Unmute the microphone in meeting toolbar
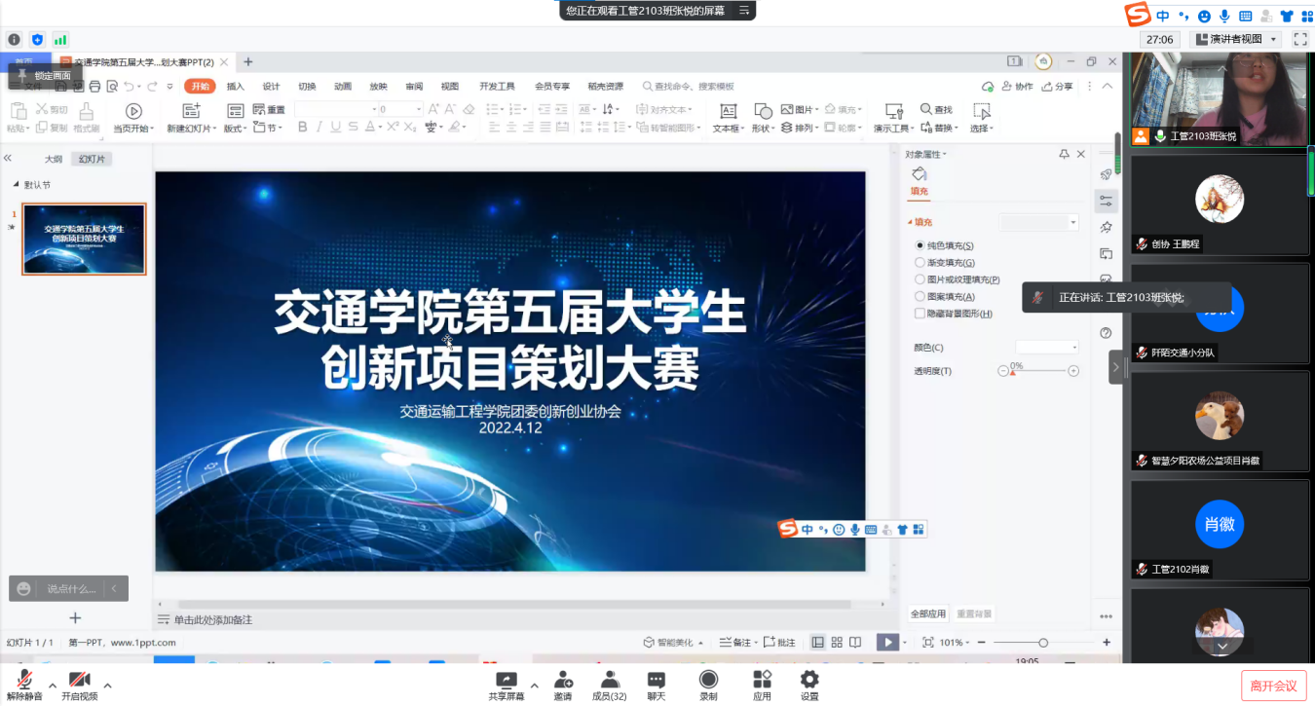Viewport: 1315px width, 706px height. point(24,684)
